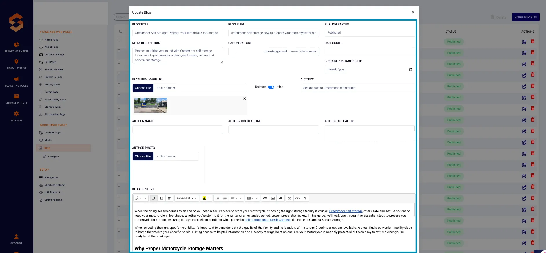Click the Categories field
Screen dimensions: 546x253
(370, 51)
